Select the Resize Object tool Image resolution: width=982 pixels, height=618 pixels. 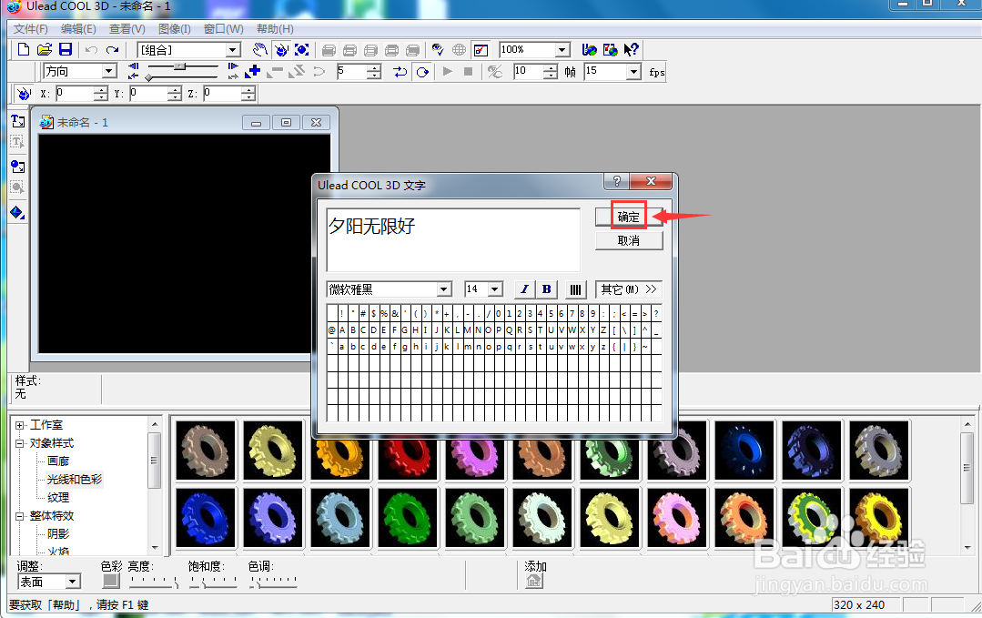coord(302,49)
